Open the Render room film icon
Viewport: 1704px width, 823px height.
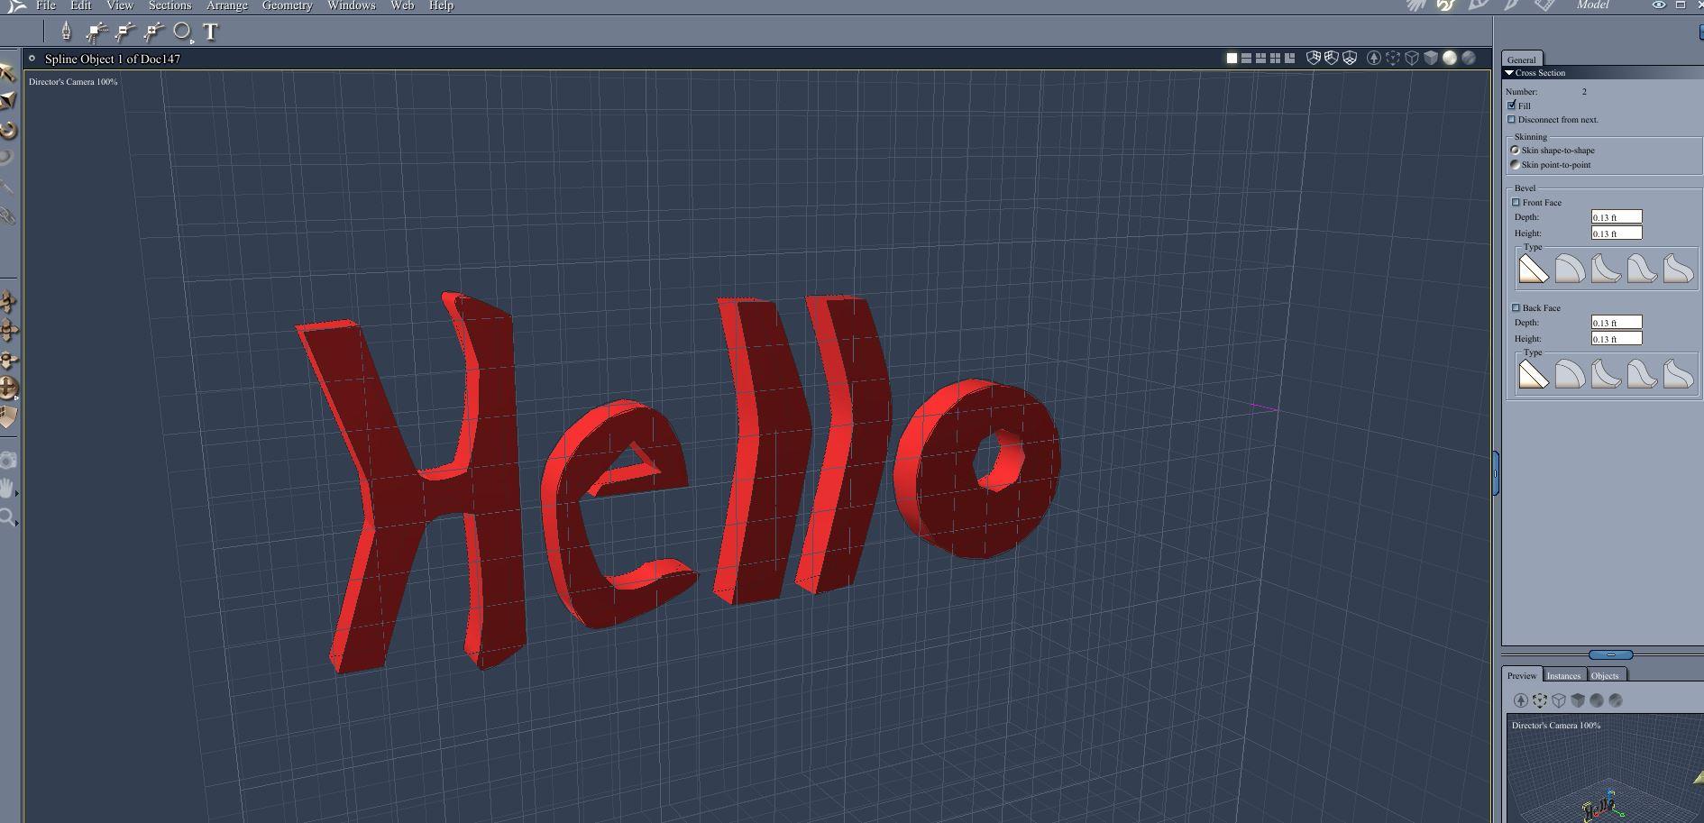tap(1544, 5)
